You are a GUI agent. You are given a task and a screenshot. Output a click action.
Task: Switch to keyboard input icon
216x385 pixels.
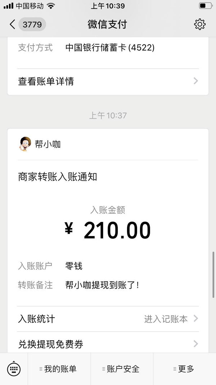coord(14,369)
